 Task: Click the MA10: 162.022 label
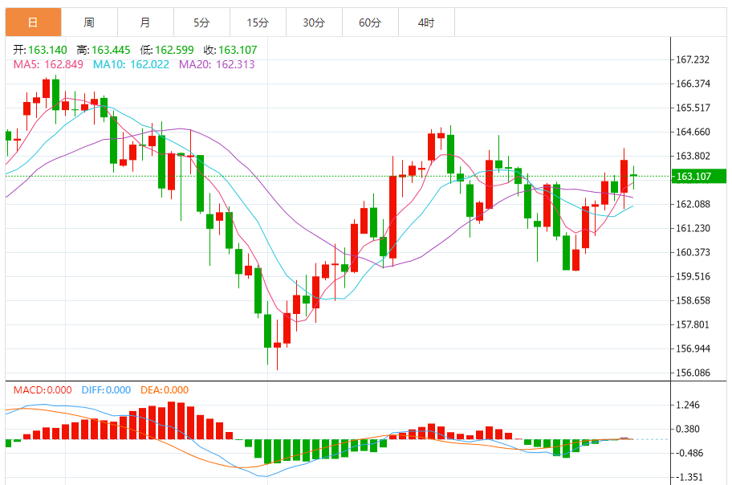(x=131, y=64)
